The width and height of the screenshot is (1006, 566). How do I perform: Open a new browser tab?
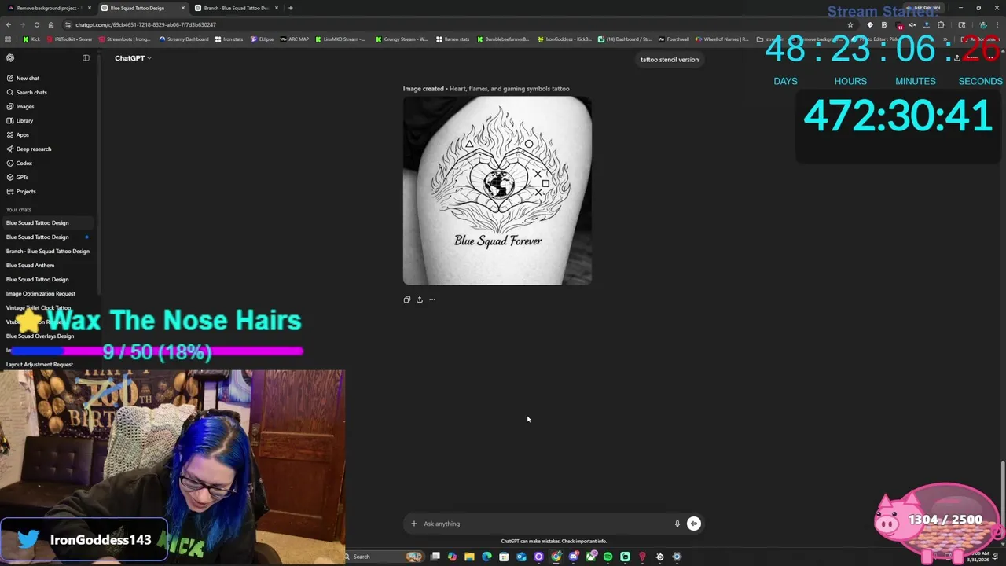click(291, 8)
